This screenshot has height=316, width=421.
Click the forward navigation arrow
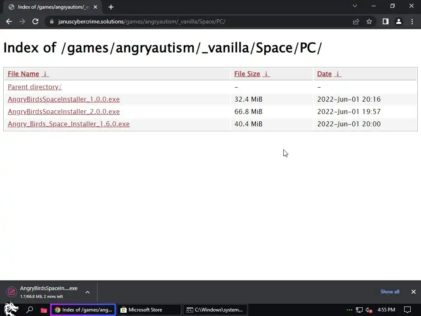pyautogui.click(x=22, y=21)
